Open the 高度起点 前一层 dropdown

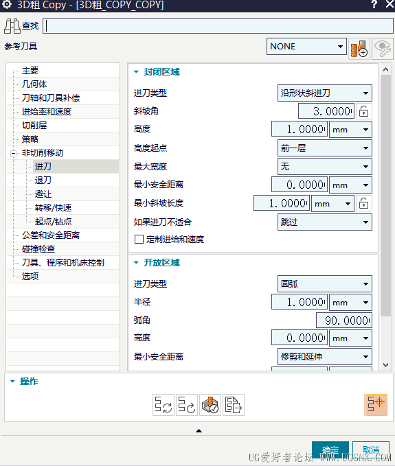point(324,148)
